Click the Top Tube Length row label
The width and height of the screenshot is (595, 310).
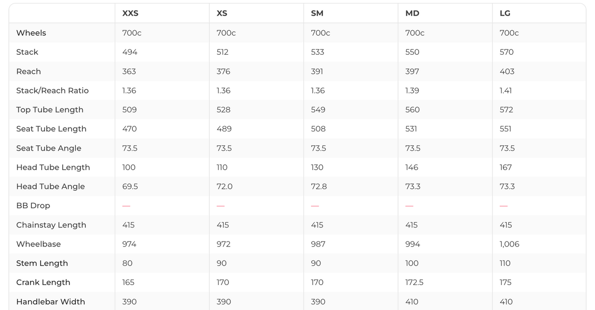(50, 110)
